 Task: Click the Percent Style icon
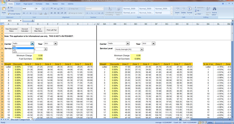click(x=92, y=13)
